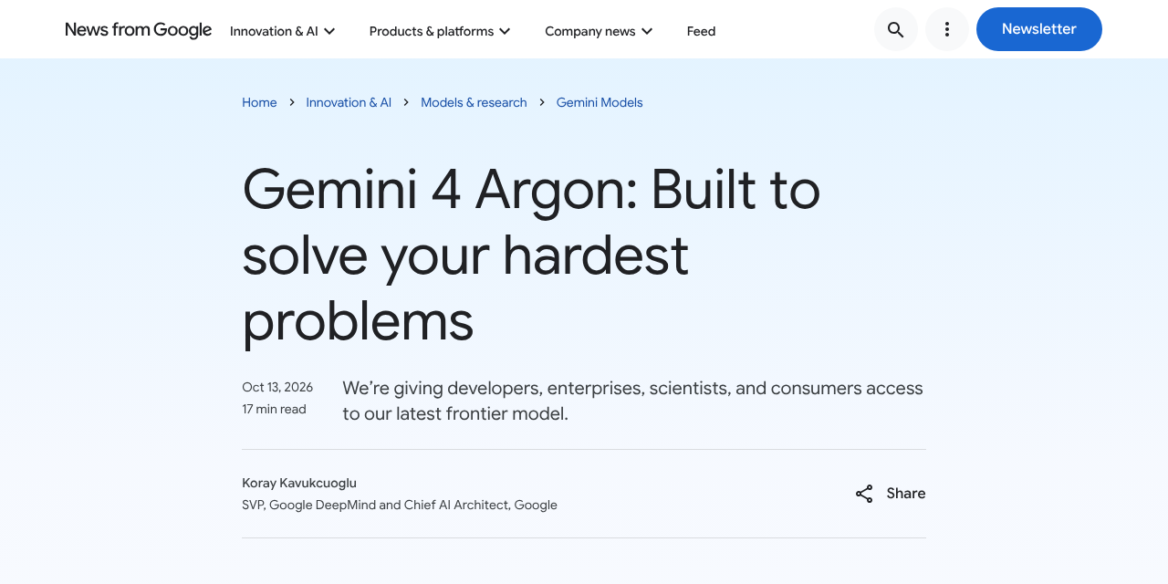
Task: Click the share icon beside Share
Action: [x=864, y=494]
